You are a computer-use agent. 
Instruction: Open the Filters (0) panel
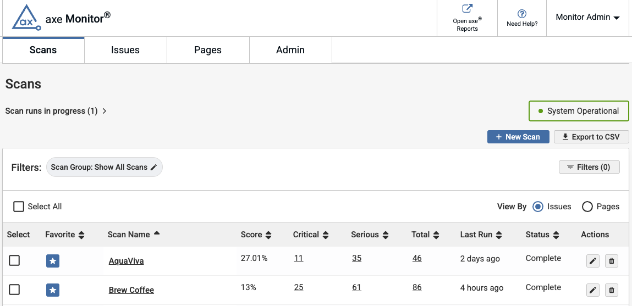[x=589, y=167]
